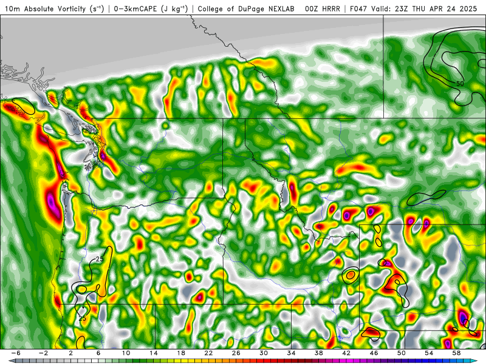This screenshot has width=486, height=364.
Task: Click the "-6" colorbar value
Action: (x=16, y=353)
